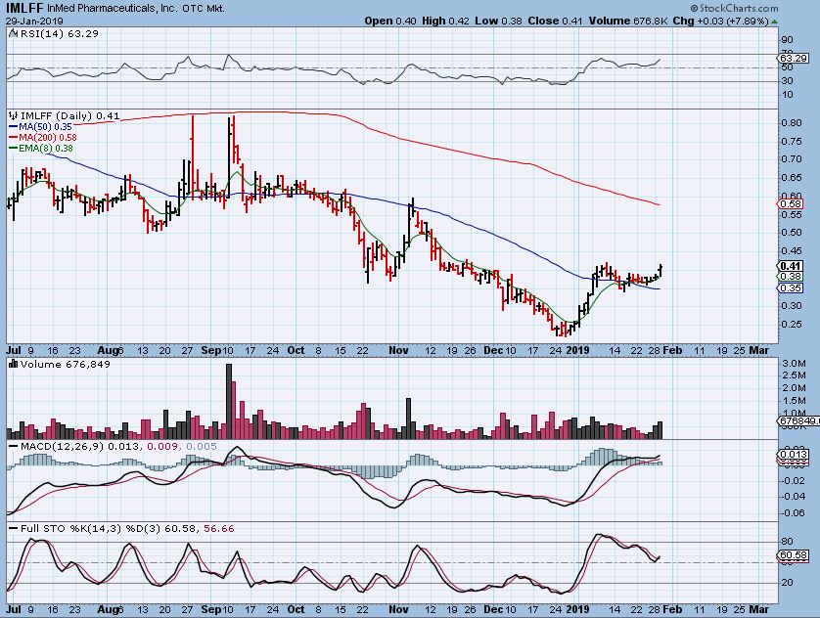
Task: Click the line marker before MACD(12,26,9)
Action: 13,447
